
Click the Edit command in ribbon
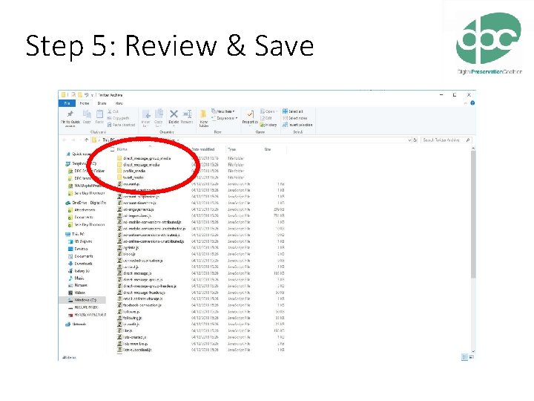point(266,118)
